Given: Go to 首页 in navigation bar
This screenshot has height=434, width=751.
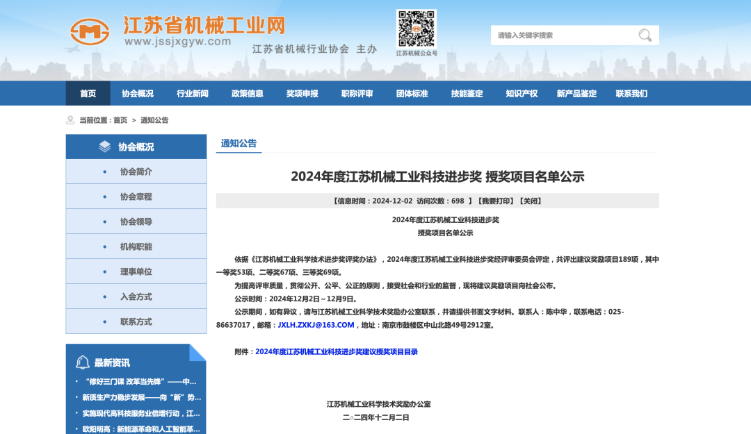Looking at the screenshot, I should tap(88, 94).
